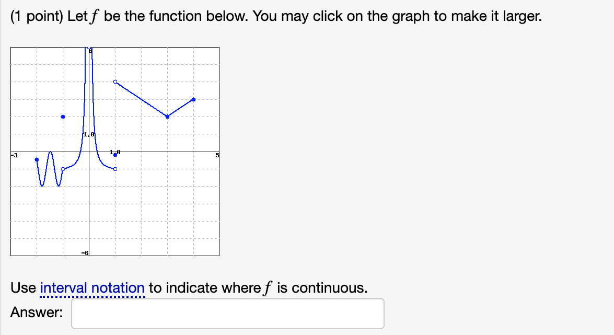Click the filled dot beside the x-axis 1.0 label
The height and width of the screenshot is (335, 614).
[115, 155]
